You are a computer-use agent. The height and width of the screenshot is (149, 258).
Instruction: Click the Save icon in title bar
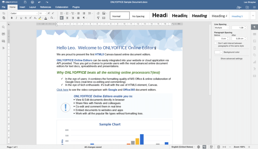pos(25,2)
